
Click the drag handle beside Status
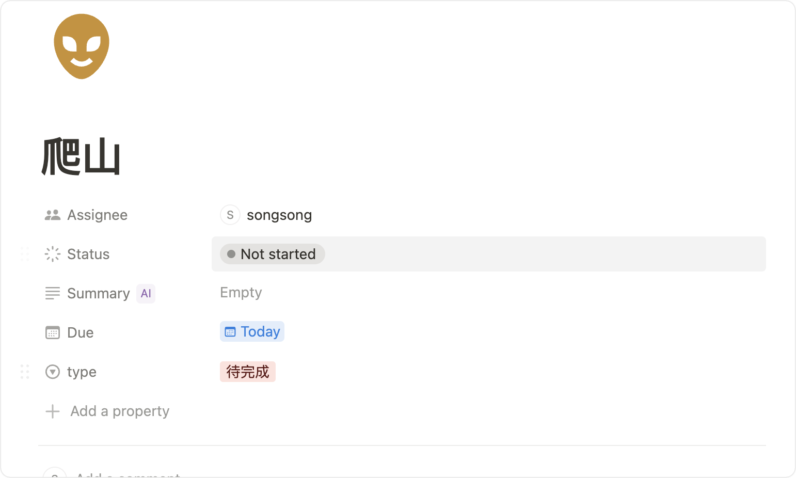tap(24, 254)
